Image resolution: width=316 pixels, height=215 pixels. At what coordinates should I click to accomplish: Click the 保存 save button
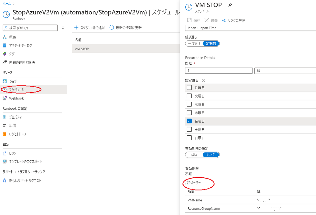click(194, 20)
